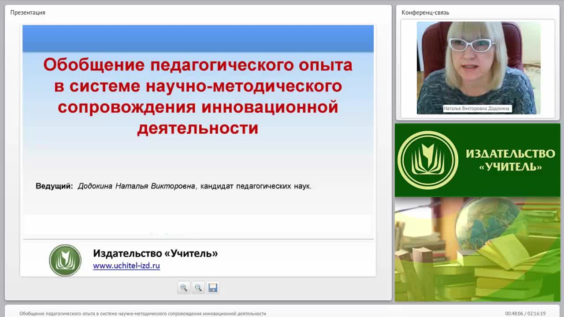This screenshot has height=317, width=564.
Task: Click the 00:48:06 / 02:16:19 time counter
Action: click(525, 313)
